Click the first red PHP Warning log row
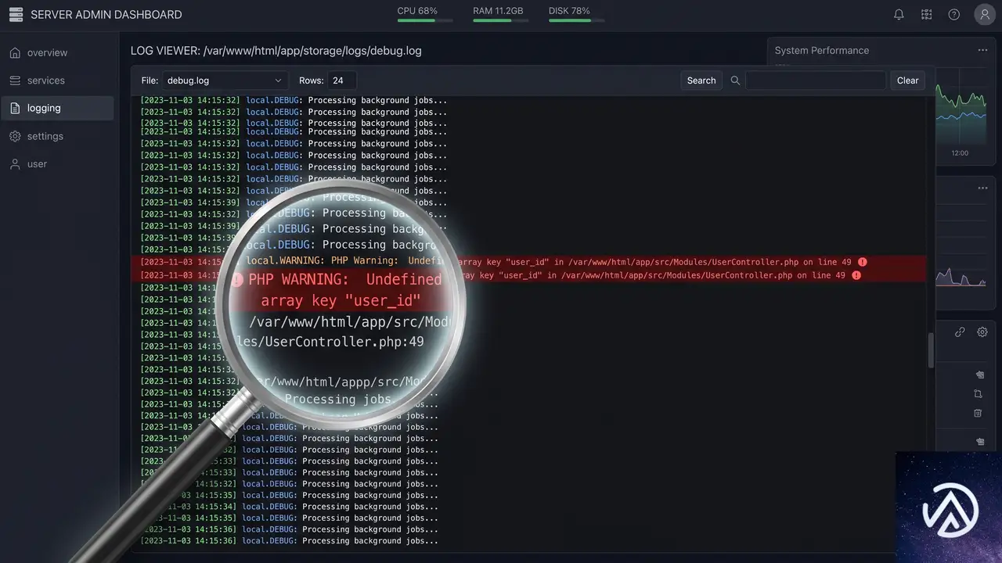This screenshot has width=1002, height=563. pyautogui.click(x=528, y=262)
